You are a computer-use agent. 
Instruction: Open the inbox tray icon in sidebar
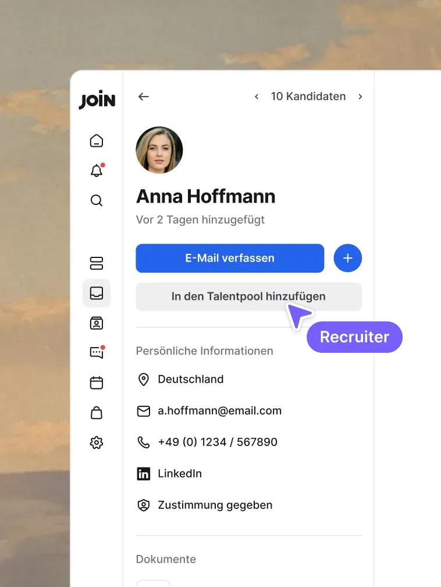(x=97, y=293)
